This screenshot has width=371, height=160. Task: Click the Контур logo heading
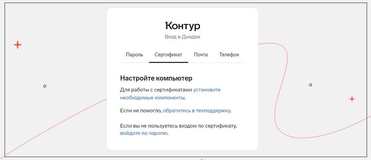pos(182,26)
